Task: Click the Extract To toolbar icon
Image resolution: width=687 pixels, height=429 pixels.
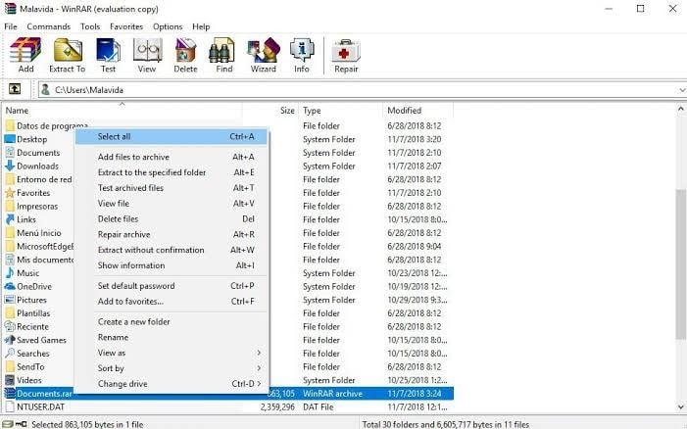Action: click(67, 50)
